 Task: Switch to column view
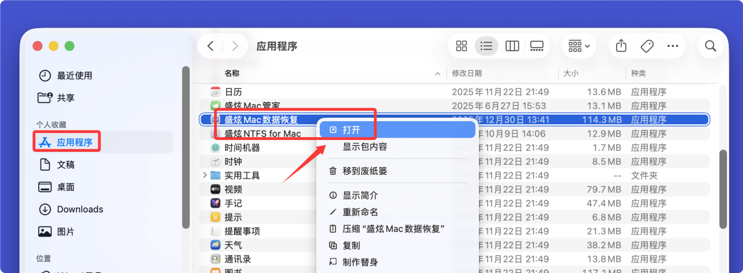click(512, 46)
